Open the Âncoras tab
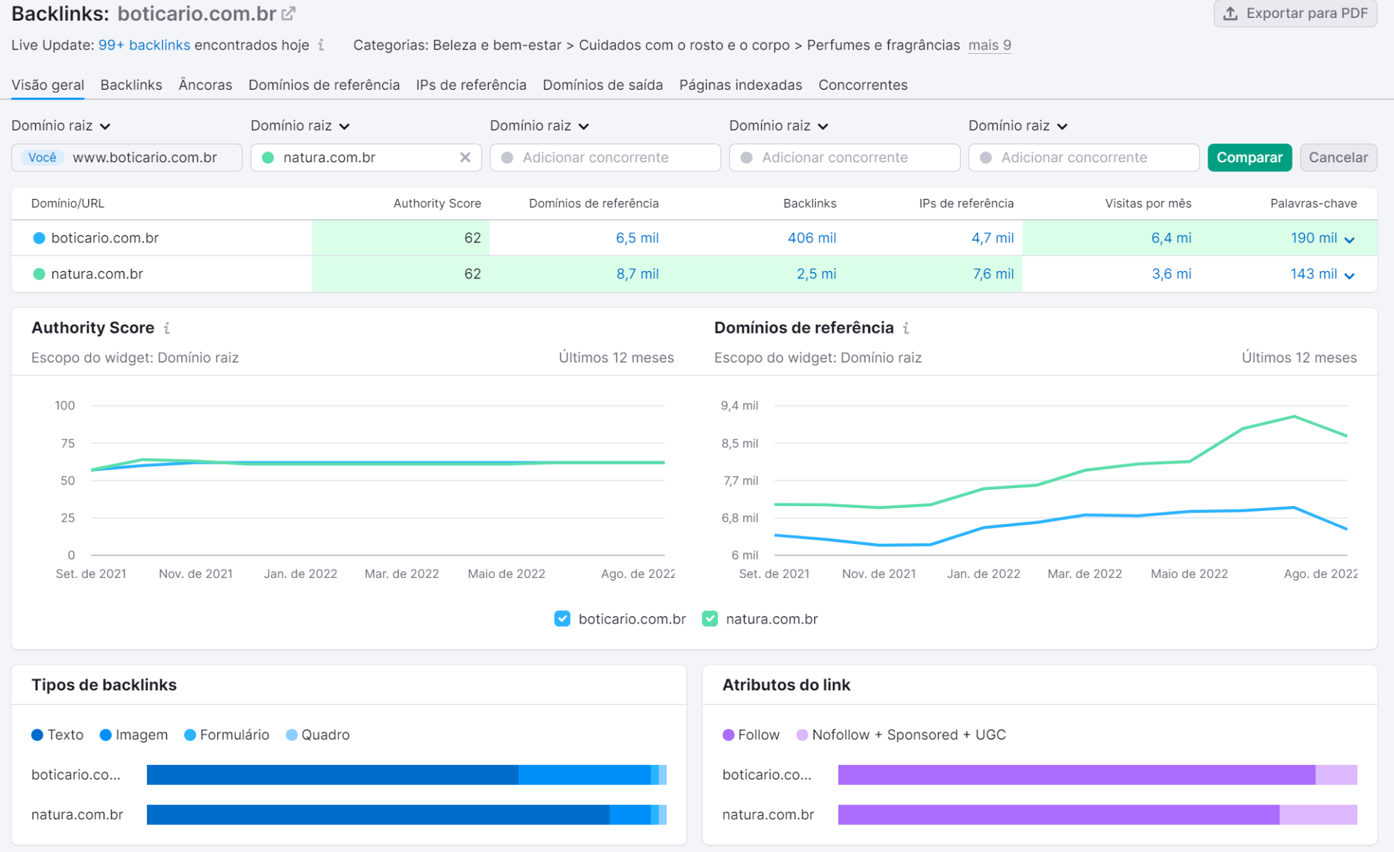The image size is (1394, 852). click(x=205, y=85)
